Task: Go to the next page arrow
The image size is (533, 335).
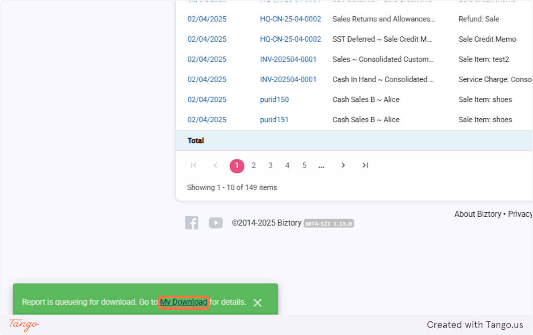Action: click(x=343, y=165)
